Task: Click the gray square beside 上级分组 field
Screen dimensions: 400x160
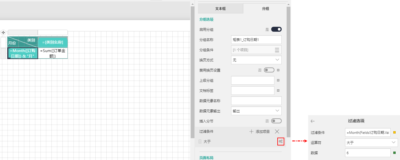Action: (278, 80)
